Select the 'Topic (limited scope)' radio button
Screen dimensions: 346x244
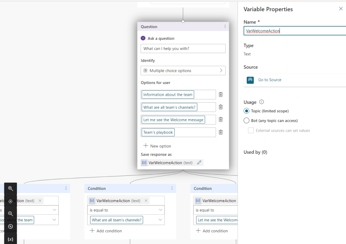click(x=246, y=111)
